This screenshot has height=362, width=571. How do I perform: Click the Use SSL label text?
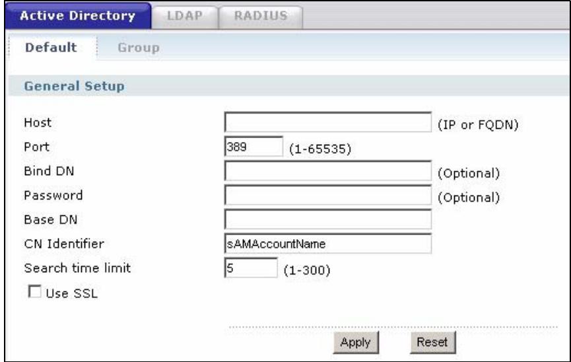click(72, 293)
